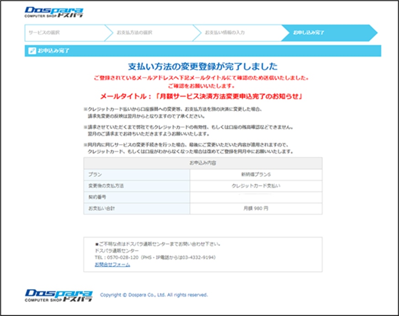399x316 pixels.
Task: Click the お申込み完了 blue section header
Action: coord(203,51)
